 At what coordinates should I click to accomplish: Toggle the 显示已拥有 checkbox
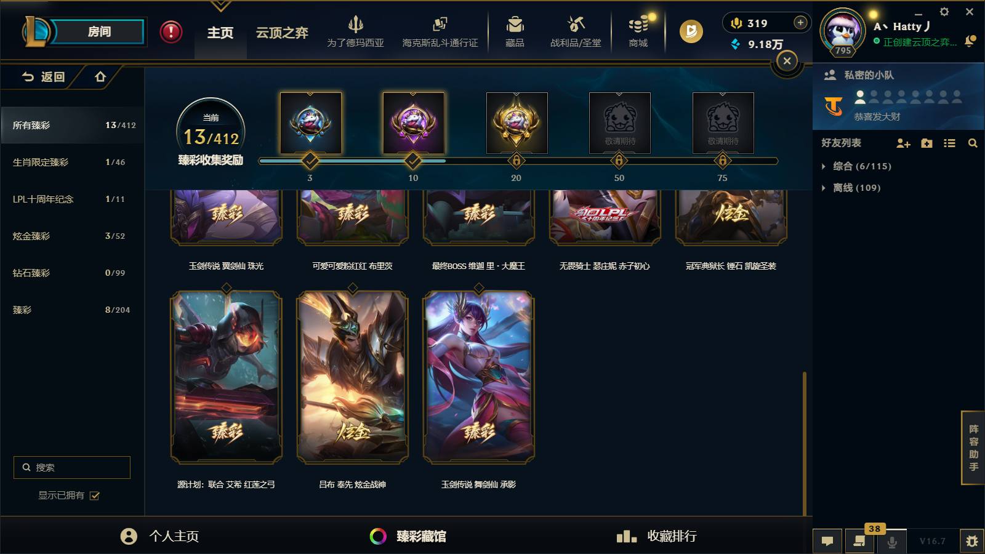click(94, 496)
